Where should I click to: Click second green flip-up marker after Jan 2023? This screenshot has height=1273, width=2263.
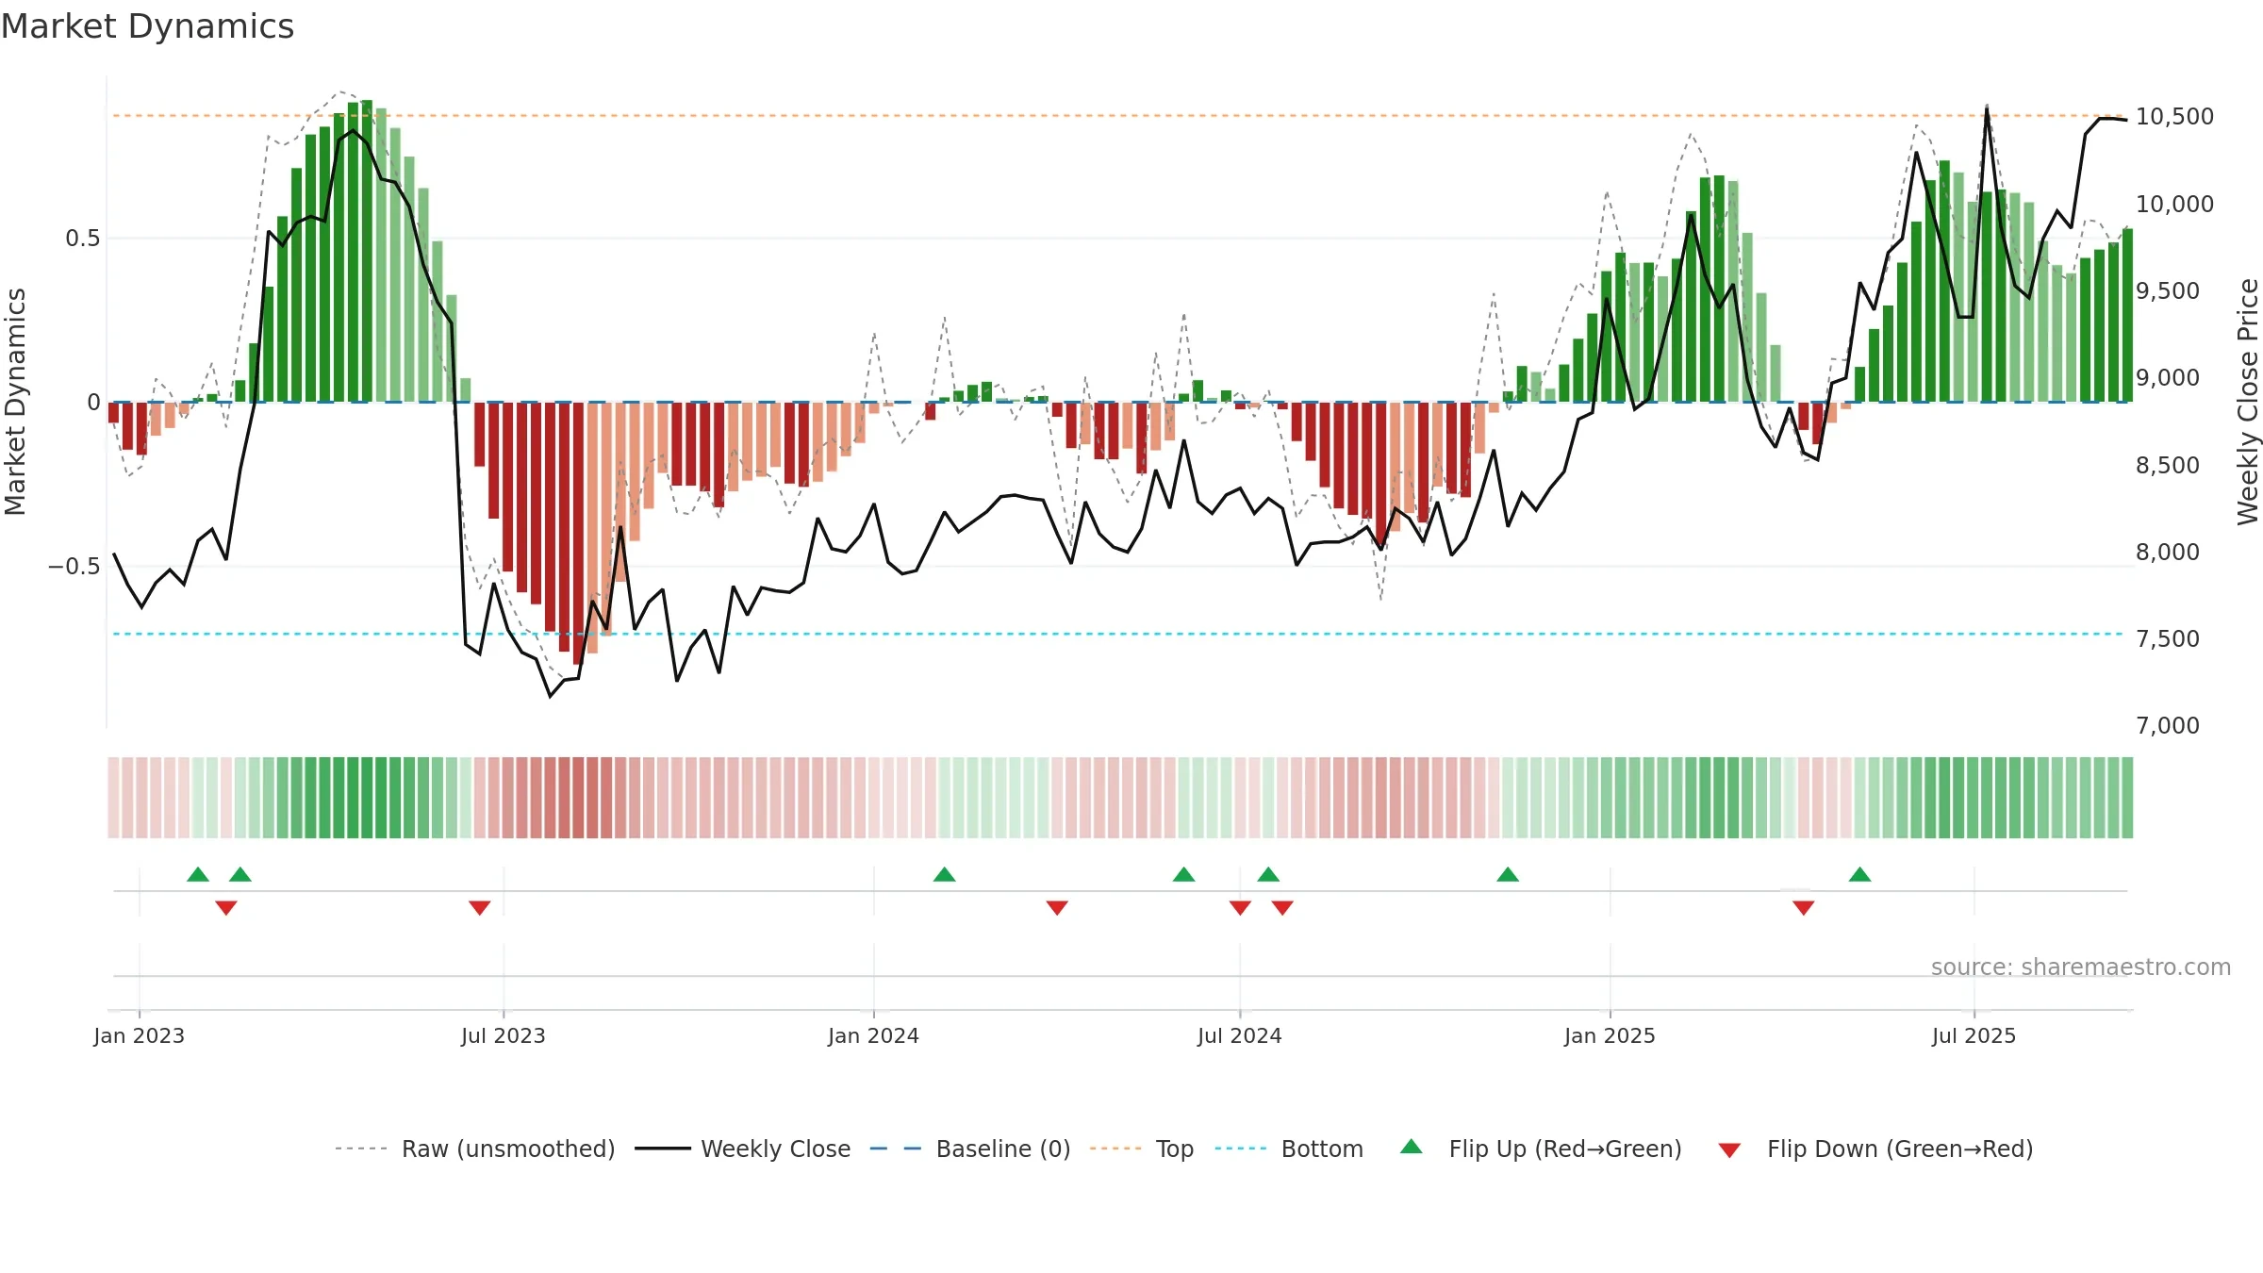coord(240,874)
